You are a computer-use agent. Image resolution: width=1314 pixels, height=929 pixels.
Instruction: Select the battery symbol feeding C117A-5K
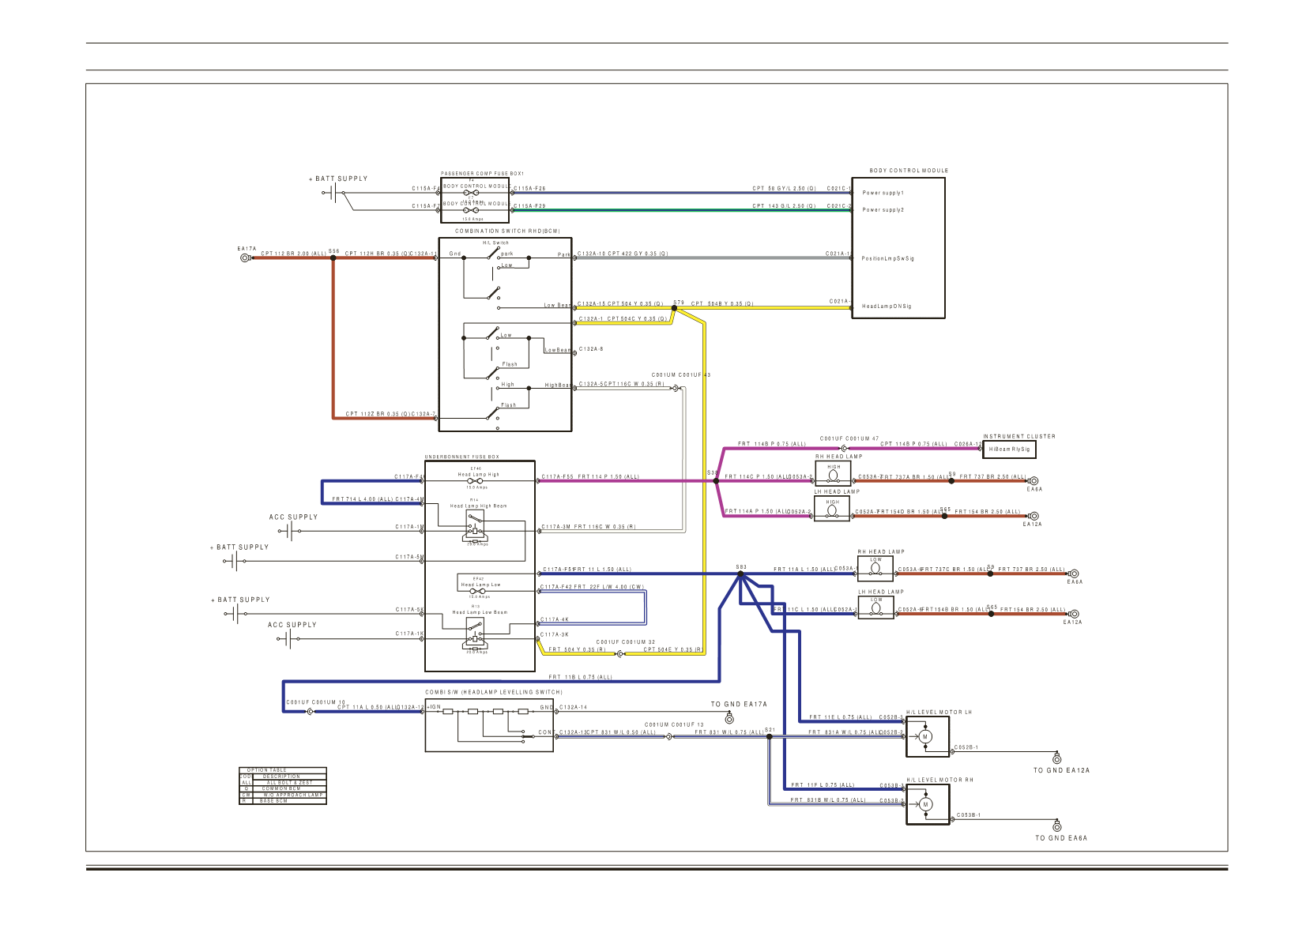tap(235, 614)
